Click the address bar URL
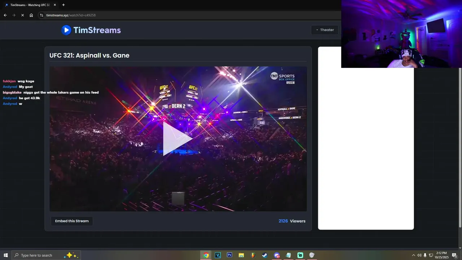The width and height of the screenshot is (462, 260). [71, 15]
